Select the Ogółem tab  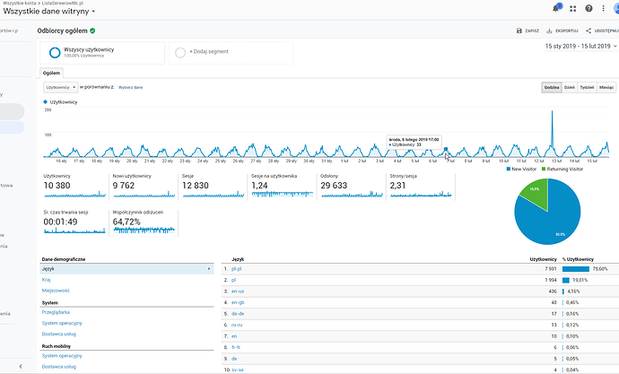coord(51,73)
